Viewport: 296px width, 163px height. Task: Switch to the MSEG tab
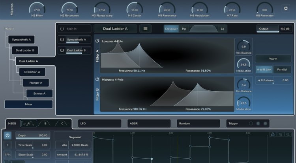pyautogui.click(x=12, y=123)
